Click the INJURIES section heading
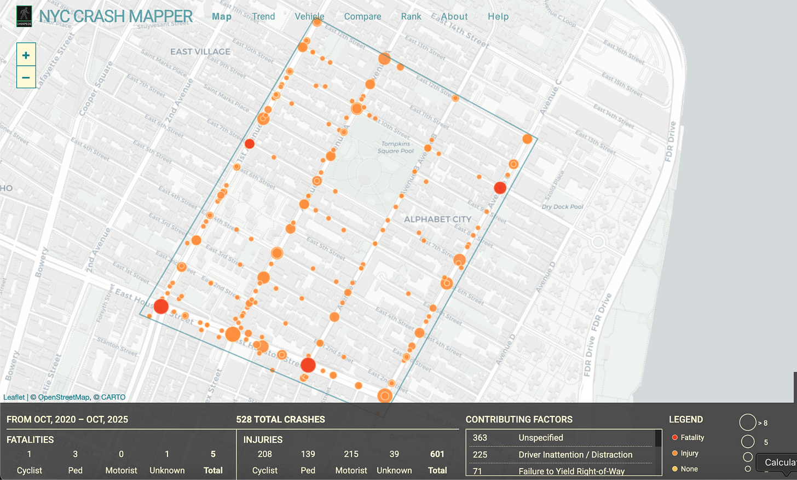Screen dimensions: 797x480 click(x=263, y=439)
